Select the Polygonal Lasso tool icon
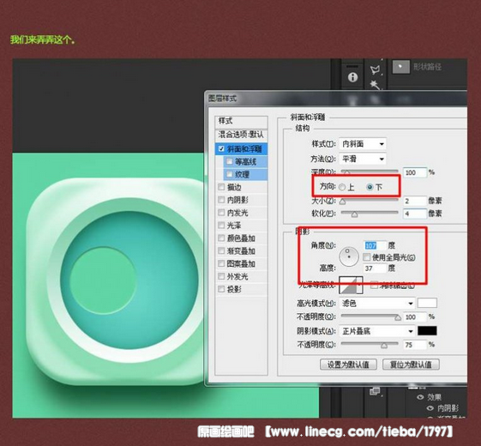This screenshot has height=446, width=481. 376,69
